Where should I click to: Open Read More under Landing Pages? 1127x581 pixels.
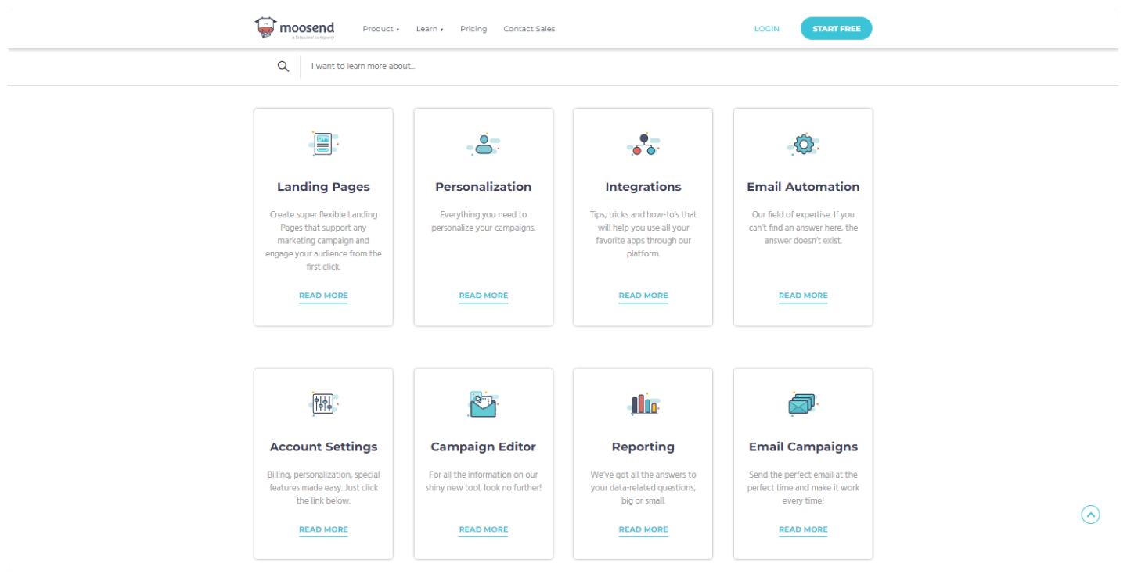(323, 296)
